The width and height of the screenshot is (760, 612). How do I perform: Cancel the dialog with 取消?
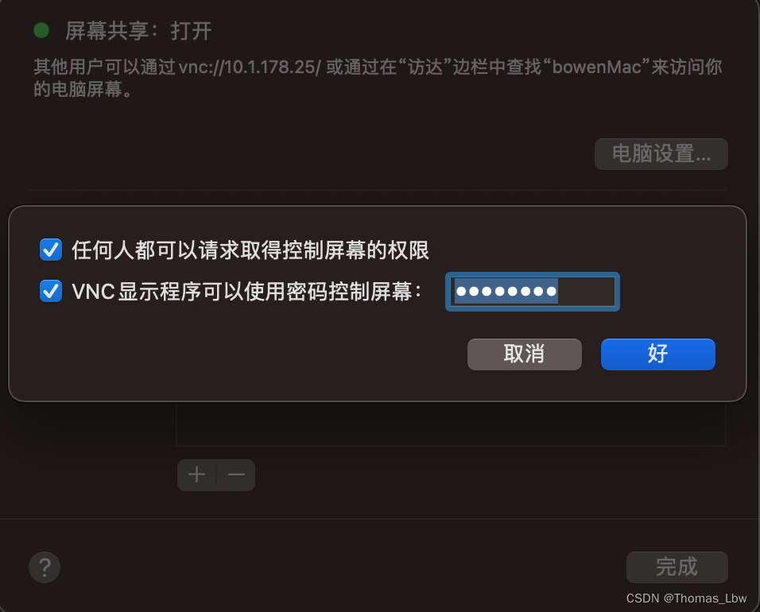point(525,354)
